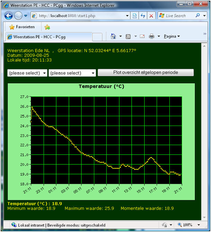The width and height of the screenshot is (211, 232).
Task: Click the Print icon in toolbar
Action: point(151,36)
